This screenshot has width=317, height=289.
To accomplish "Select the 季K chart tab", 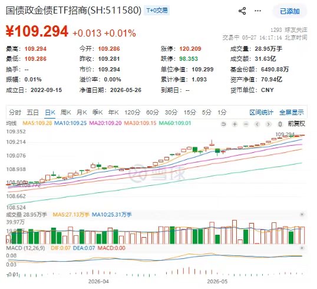I will tap(97, 112).
